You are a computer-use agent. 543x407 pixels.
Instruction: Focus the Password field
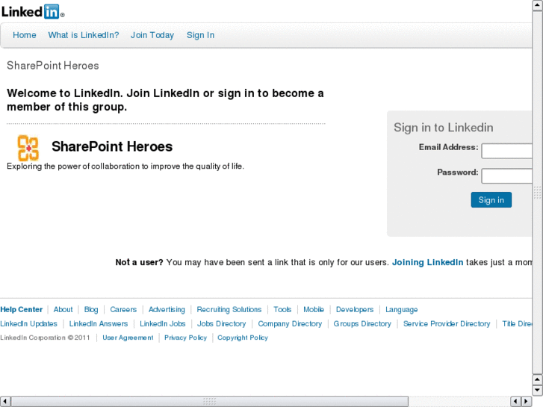pos(506,176)
